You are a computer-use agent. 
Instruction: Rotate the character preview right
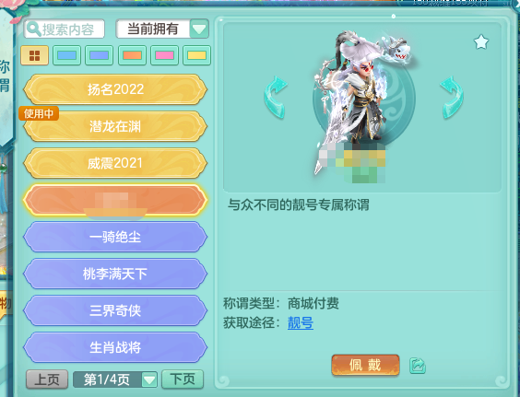tap(453, 97)
